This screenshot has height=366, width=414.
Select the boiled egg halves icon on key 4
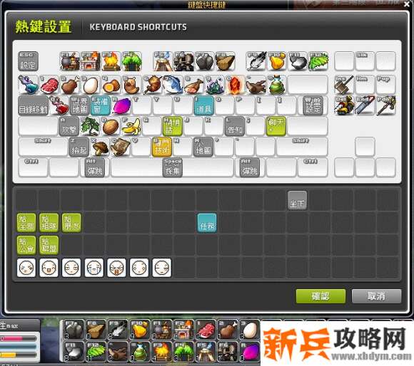click(x=111, y=85)
